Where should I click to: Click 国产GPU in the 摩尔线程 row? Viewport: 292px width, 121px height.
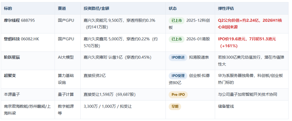pyautogui.click(x=66, y=21)
